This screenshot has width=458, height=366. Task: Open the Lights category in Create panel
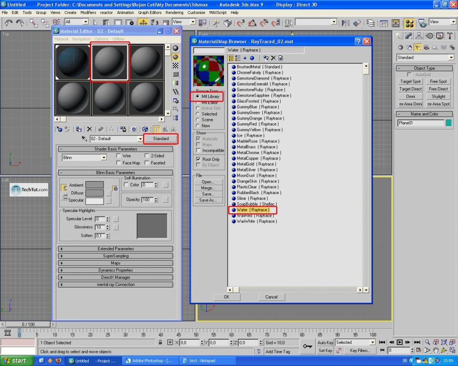pos(418,47)
